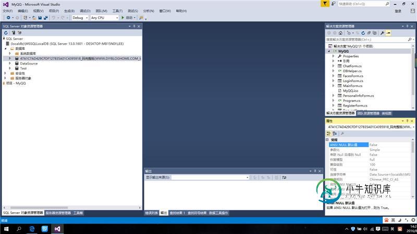The width and height of the screenshot is (417, 234).
Task: Click the Pending Changes Filter clock icon
Action: coord(349,33)
